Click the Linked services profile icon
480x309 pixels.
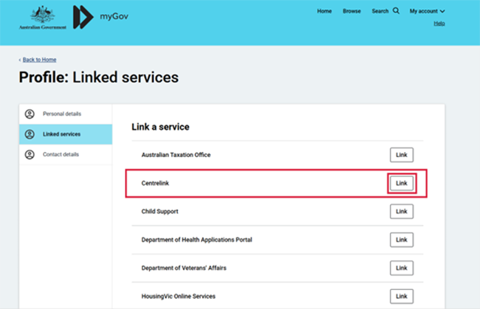tap(30, 134)
